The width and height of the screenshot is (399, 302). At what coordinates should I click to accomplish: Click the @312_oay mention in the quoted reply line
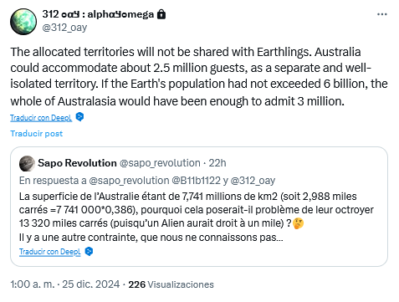[253, 181]
